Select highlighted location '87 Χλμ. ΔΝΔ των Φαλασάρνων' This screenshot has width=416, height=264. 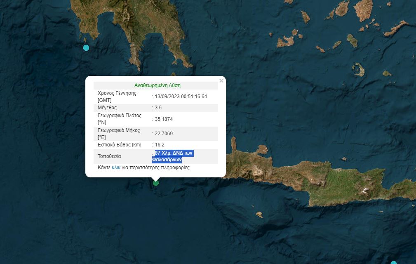pos(173,156)
